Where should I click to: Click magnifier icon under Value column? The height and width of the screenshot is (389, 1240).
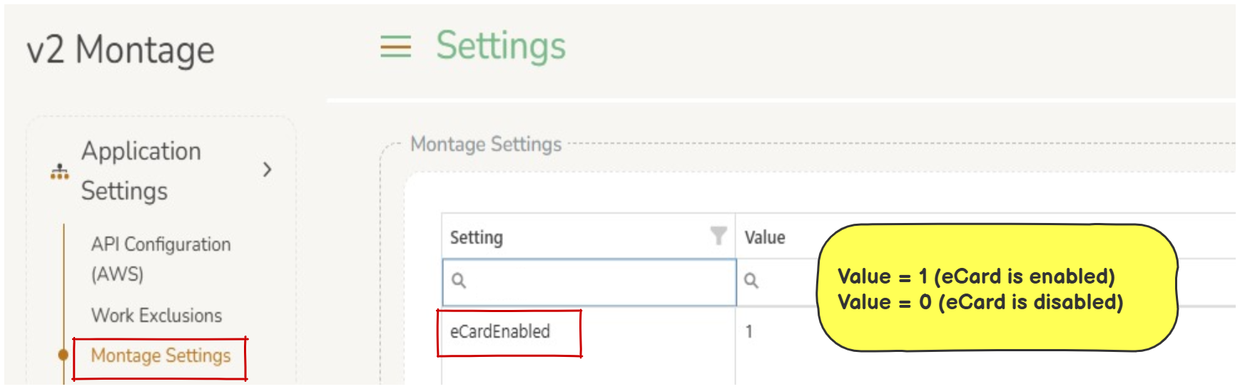click(x=751, y=281)
